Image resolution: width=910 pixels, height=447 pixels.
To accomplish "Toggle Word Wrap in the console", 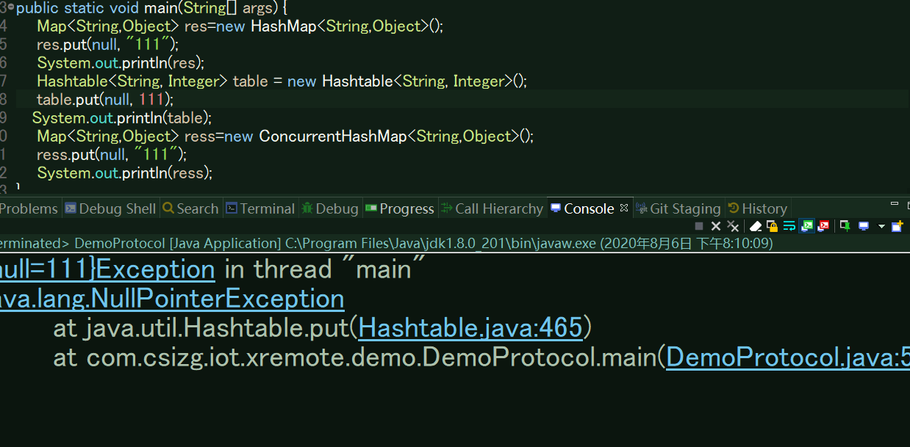I will [789, 226].
